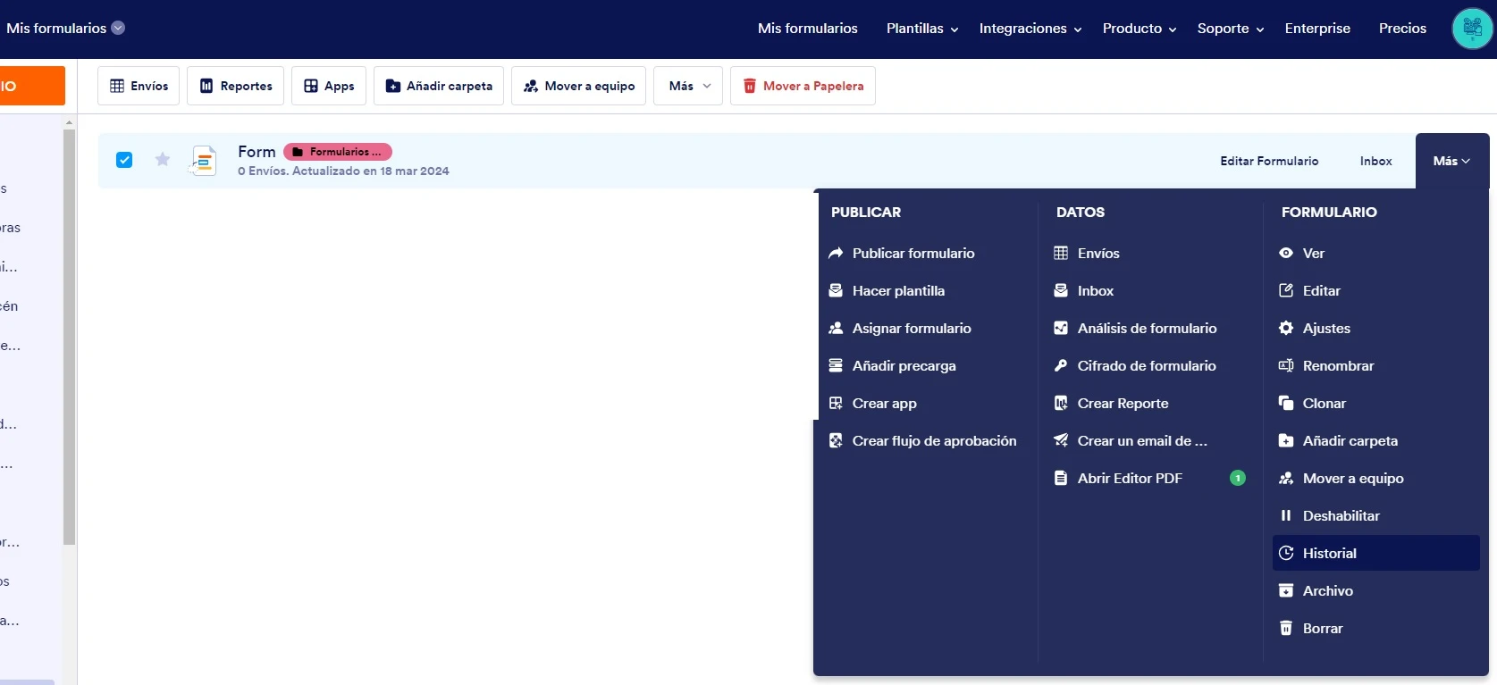Click the Añadir precarga icon
Image resolution: width=1497 pixels, height=685 pixels.
(x=836, y=365)
